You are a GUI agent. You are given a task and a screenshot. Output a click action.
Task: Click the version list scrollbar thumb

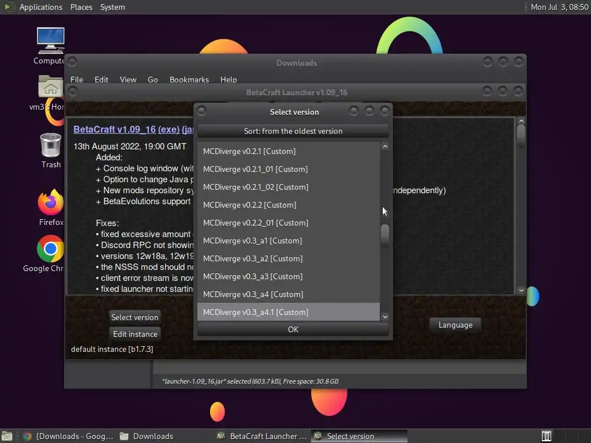coord(385,236)
